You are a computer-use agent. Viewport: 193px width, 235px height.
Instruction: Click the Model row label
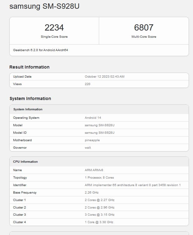tap(18, 125)
